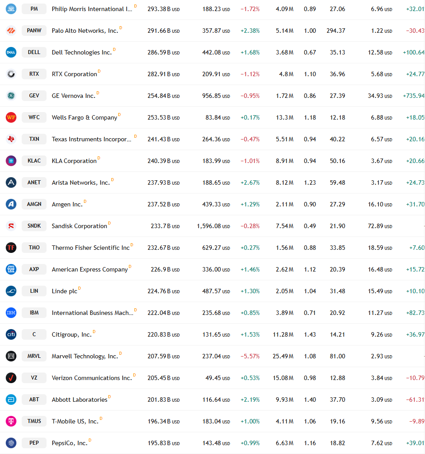Click the Citigroup logo icon
Screen dimensions: 425x454
click(x=11, y=335)
